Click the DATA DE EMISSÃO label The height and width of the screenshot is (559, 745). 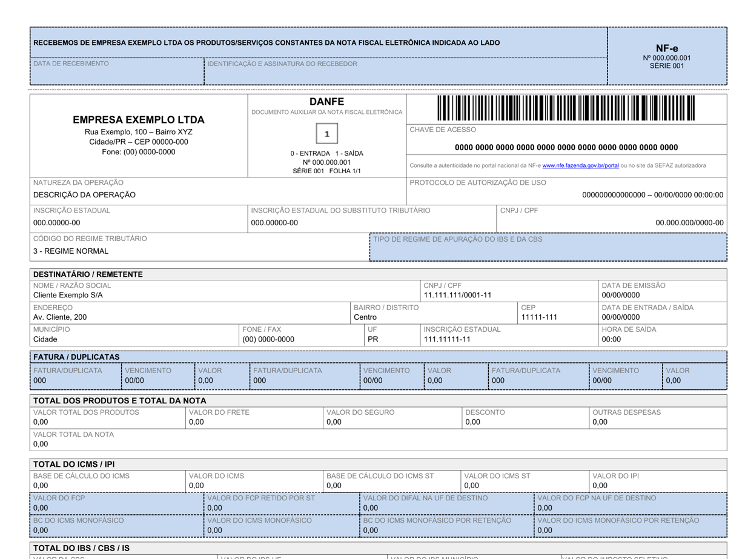[x=634, y=285]
